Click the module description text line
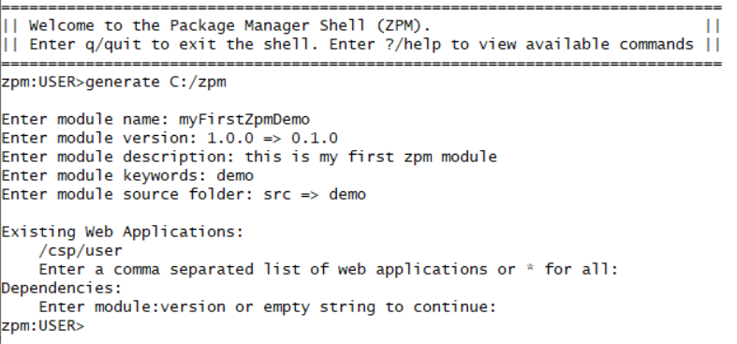Image resolution: width=737 pixels, height=344 pixels. click(249, 157)
